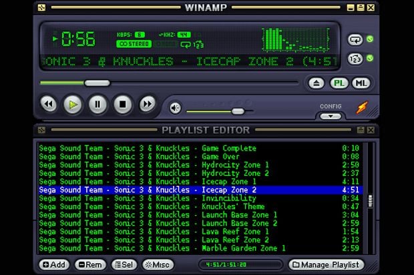The height and width of the screenshot is (275, 414).
Task: Toggle the shuffle 123 button beside display
Action: 355,59
